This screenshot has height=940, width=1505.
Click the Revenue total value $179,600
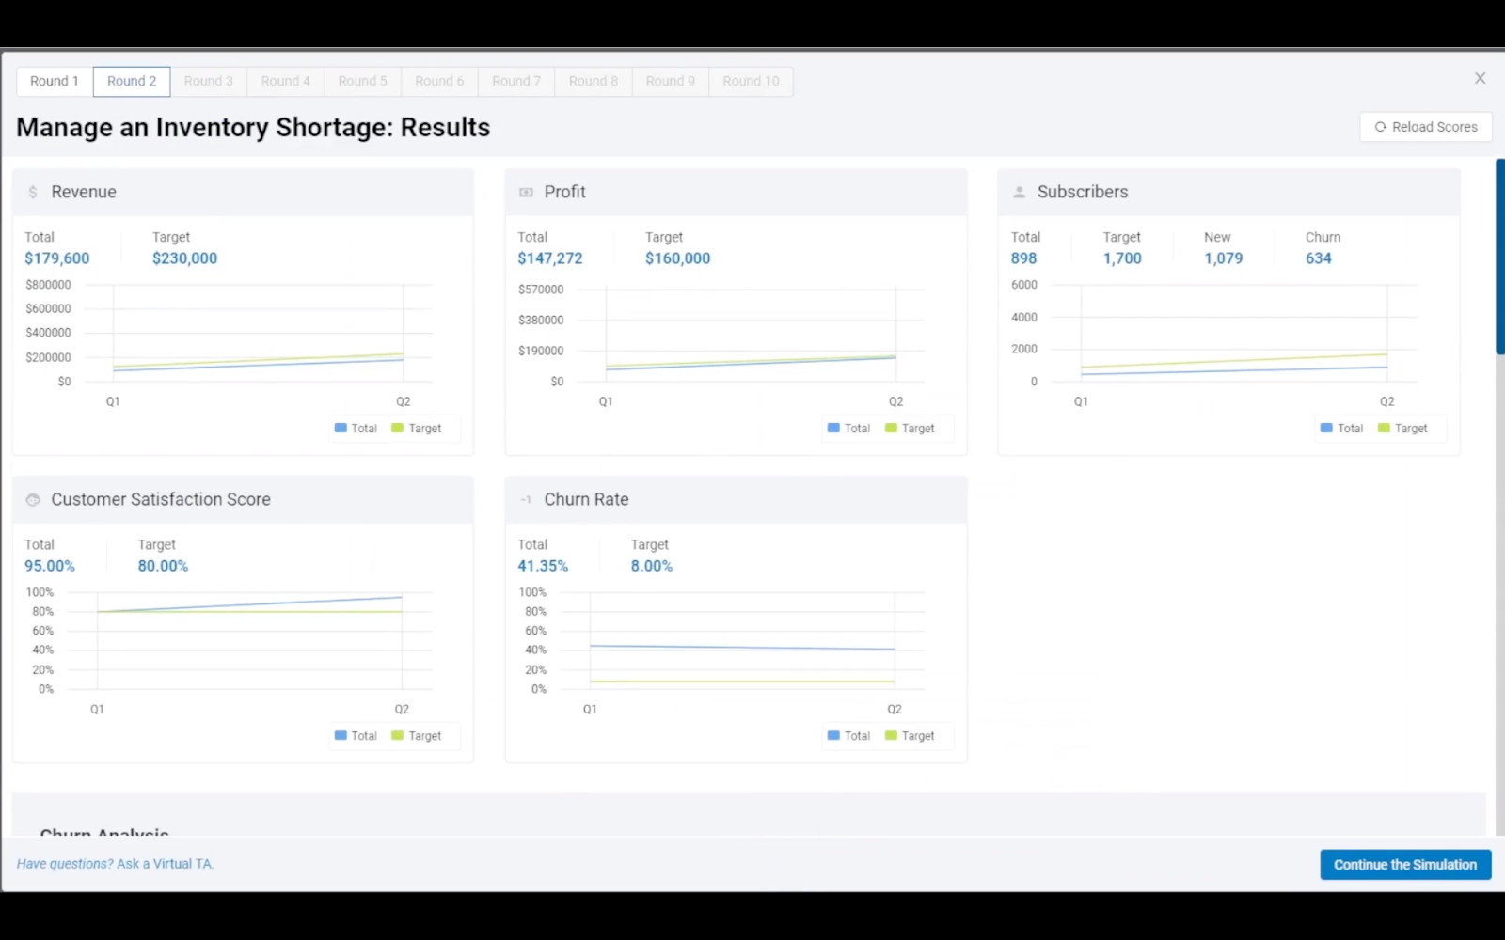(x=57, y=258)
